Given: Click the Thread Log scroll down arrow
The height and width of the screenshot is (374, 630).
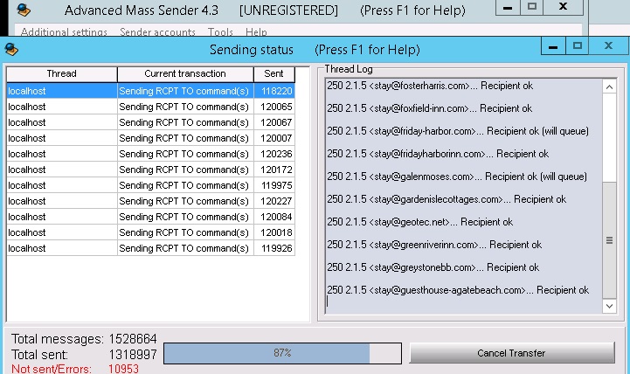Looking at the screenshot, I should click(609, 306).
